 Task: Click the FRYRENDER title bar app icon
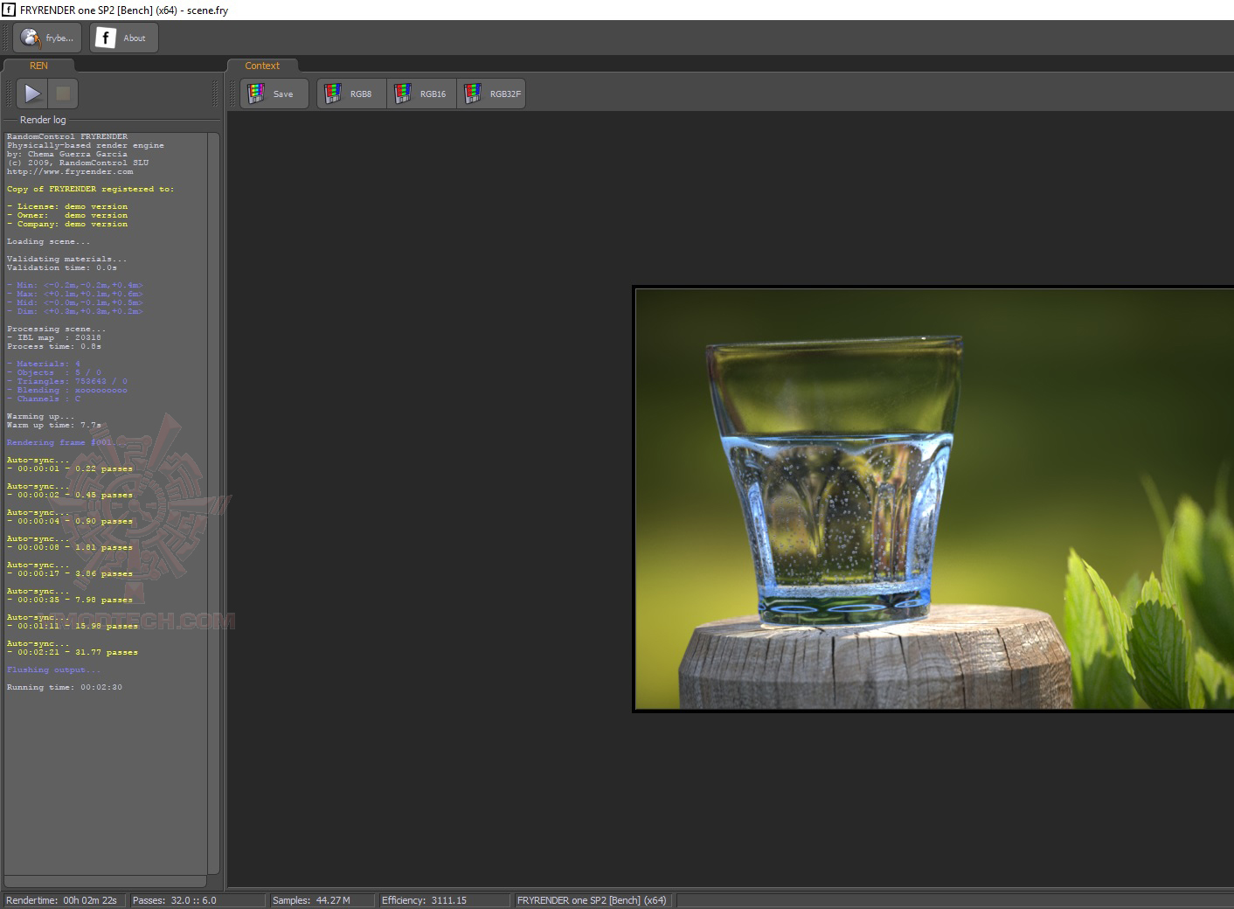point(9,10)
